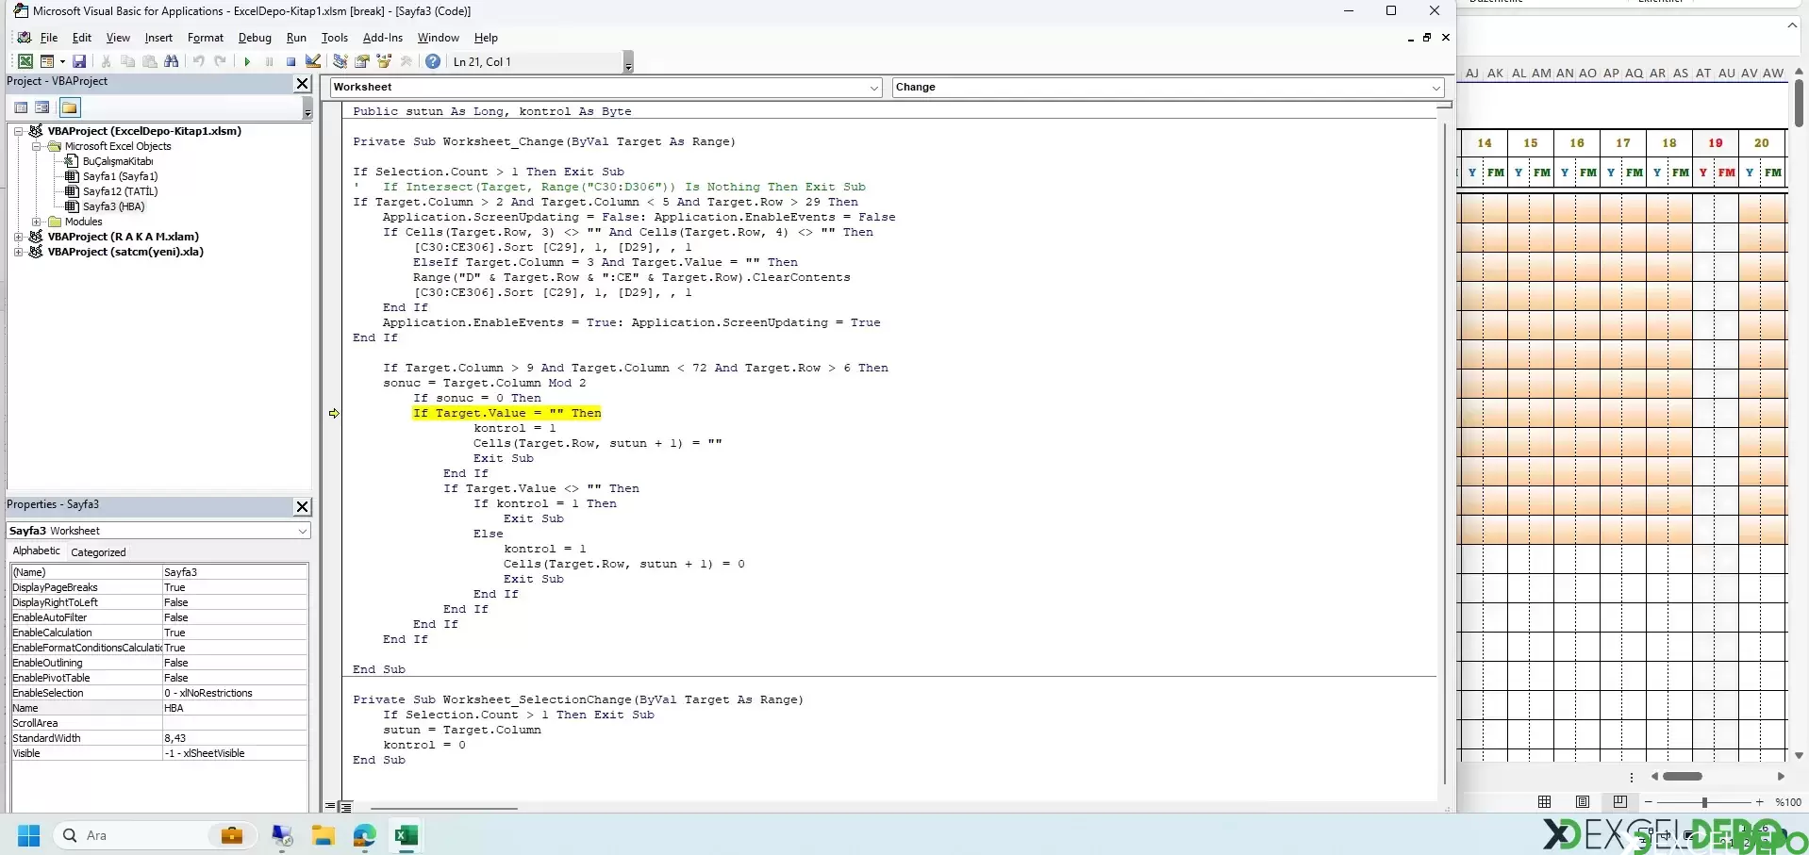Stop execution with the Reset square icon
The image size is (1809, 855).
click(290, 61)
